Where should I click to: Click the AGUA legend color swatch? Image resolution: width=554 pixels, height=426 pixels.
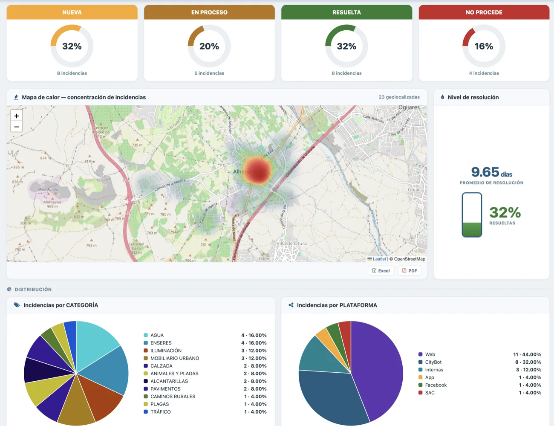point(146,335)
